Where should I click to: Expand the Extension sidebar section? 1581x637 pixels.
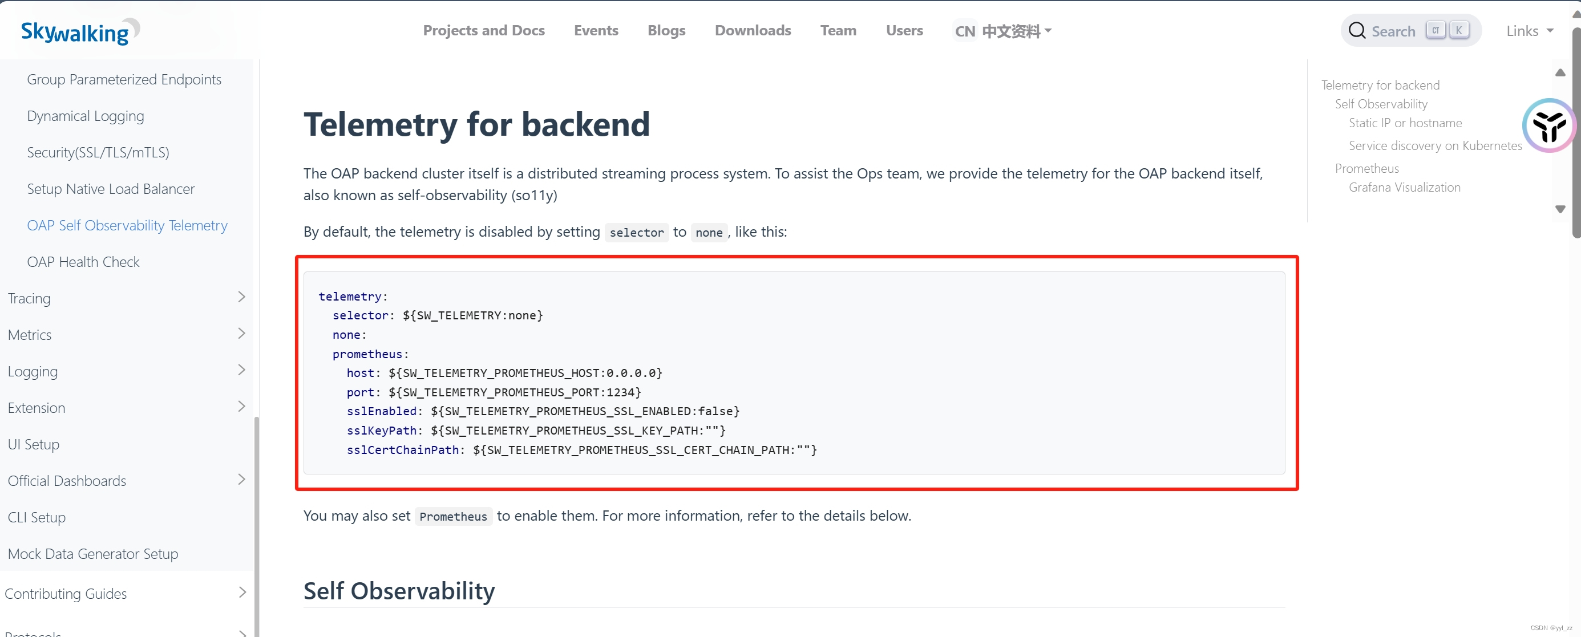coord(241,407)
